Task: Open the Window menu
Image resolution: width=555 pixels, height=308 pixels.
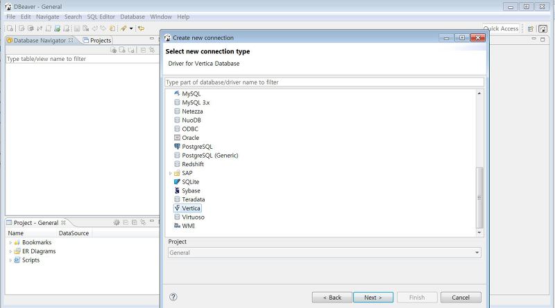Action: pyautogui.click(x=161, y=17)
